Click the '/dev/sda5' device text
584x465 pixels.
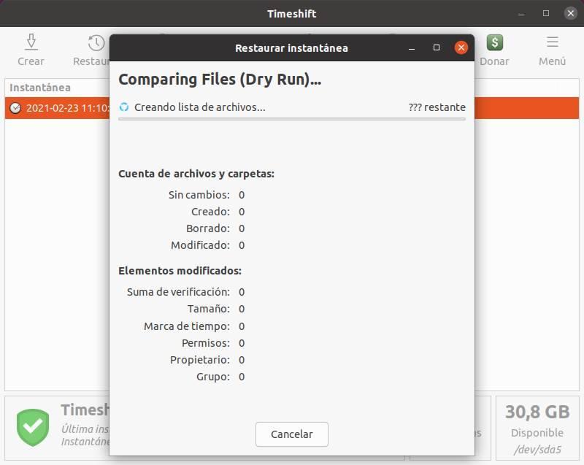[x=537, y=450]
